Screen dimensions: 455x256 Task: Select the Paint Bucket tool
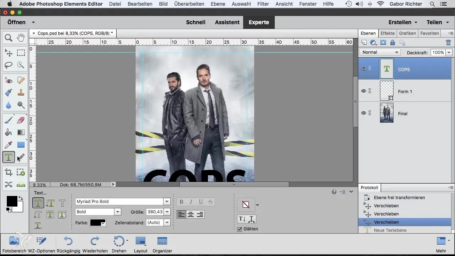click(9, 132)
